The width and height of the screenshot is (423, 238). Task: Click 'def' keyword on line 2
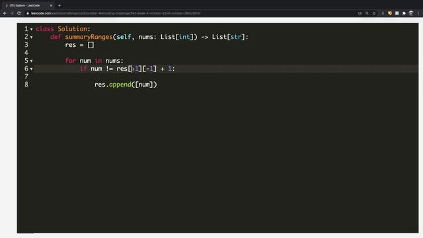click(x=56, y=37)
